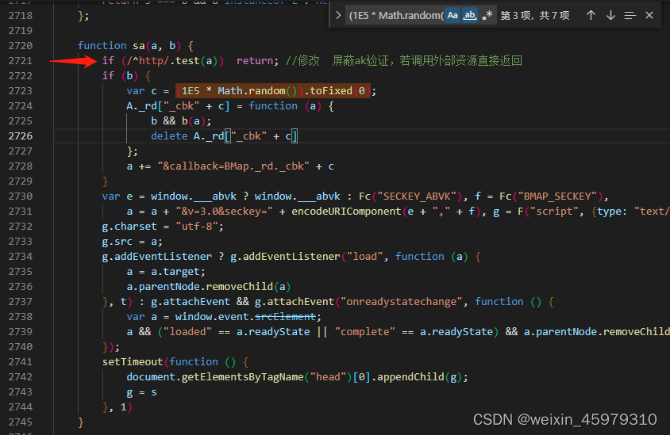
Task: Click the string "BMAP_SECKEY" on line 2730
Action: tap(557, 197)
